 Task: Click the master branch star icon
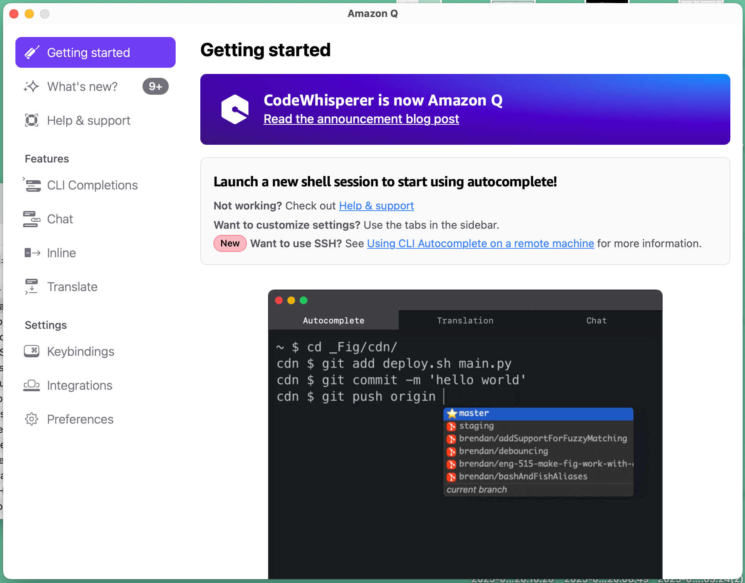[452, 414]
